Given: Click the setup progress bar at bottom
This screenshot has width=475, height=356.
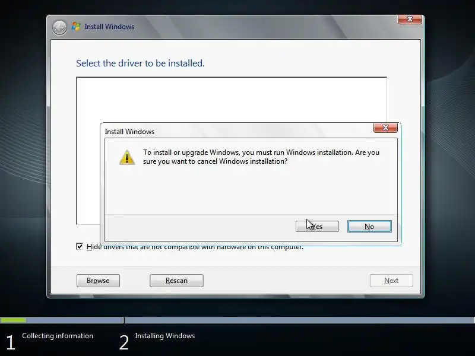Looking at the screenshot, I should pos(237,320).
